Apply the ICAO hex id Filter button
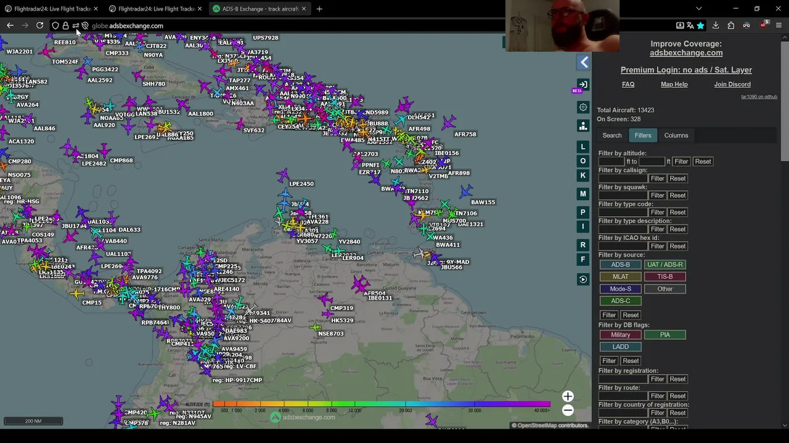The width and height of the screenshot is (789, 443). (x=657, y=246)
